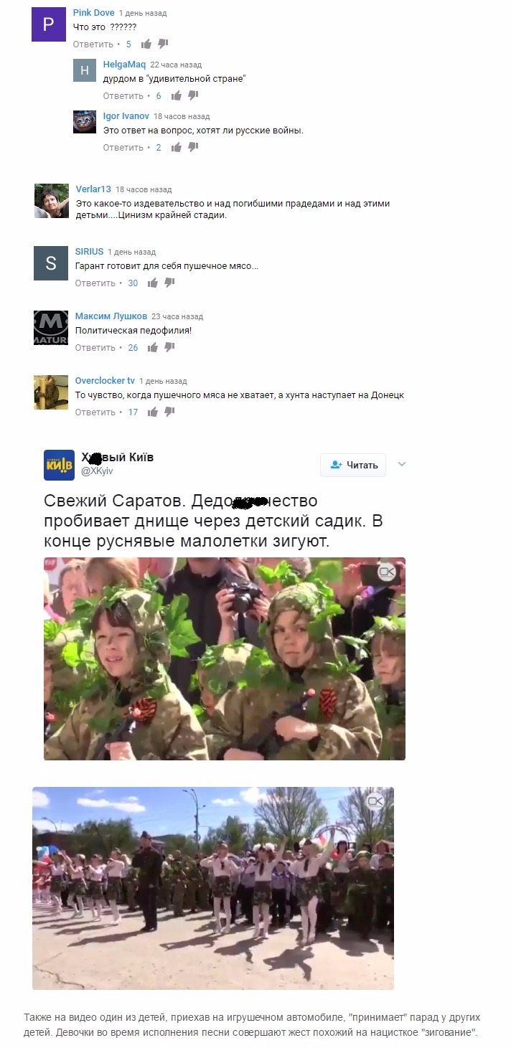Reply to HelgaMaq via Ответить
The width and height of the screenshot is (511, 1048).
click(x=123, y=96)
